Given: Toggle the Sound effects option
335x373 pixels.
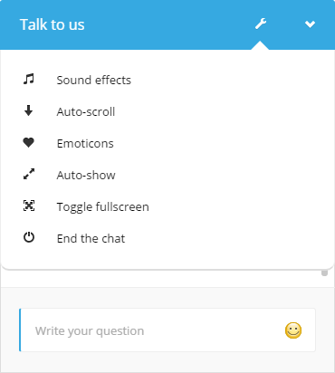Looking at the screenshot, I should point(167,80).
